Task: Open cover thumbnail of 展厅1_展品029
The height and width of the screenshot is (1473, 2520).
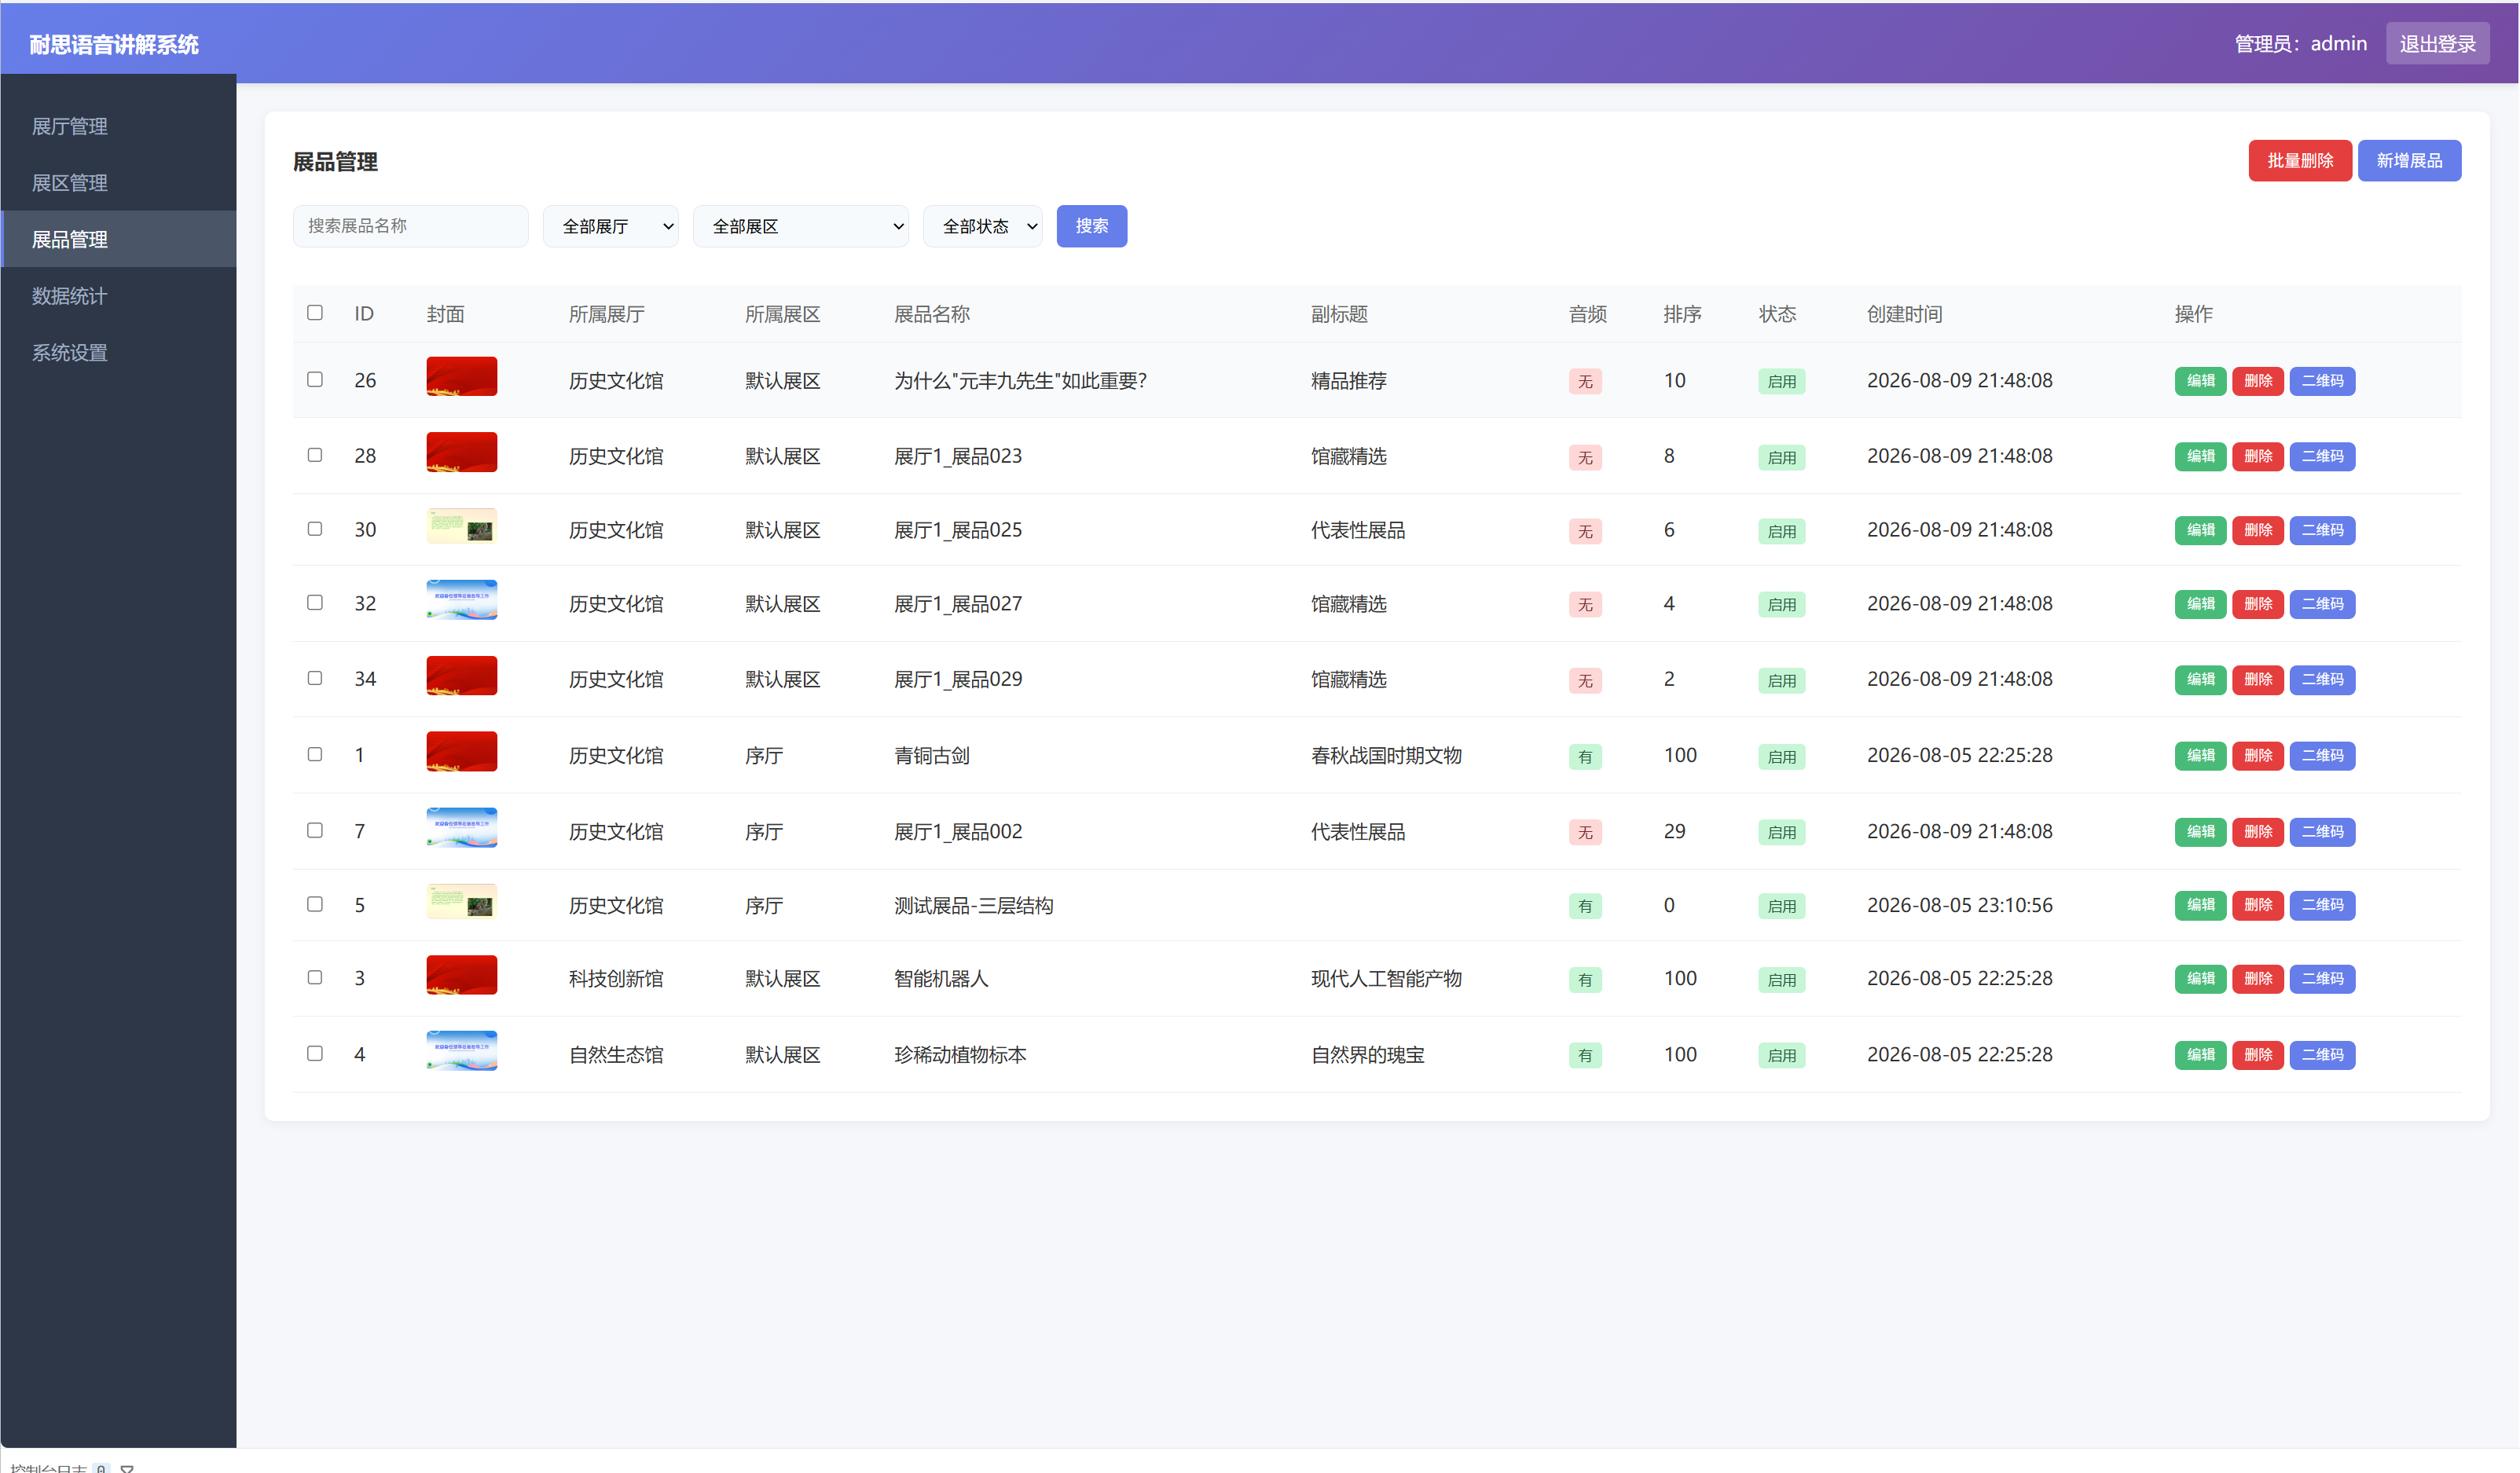Action: point(462,676)
